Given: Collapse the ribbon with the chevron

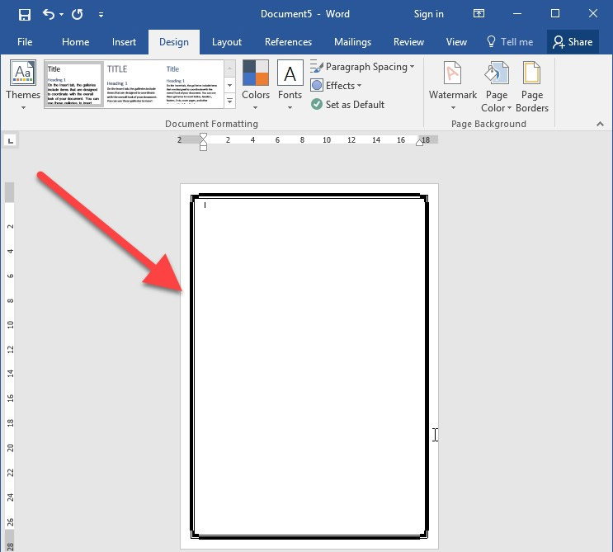Looking at the screenshot, I should tap(600, 124).
